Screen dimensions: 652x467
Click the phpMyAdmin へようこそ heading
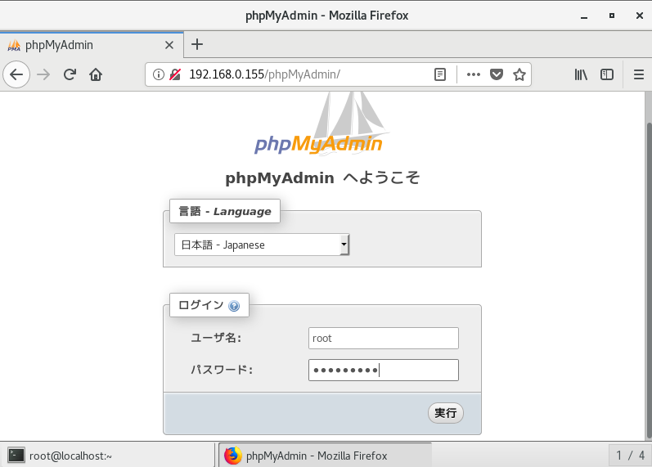pyautogui.click(x=322, y=178)
